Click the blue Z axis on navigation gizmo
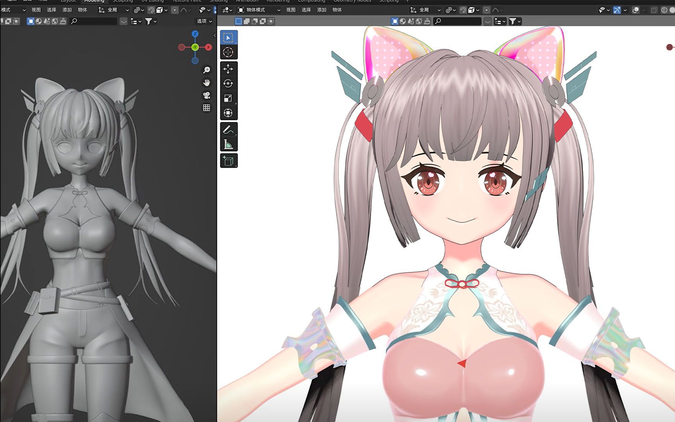 [x=195, y=34]
